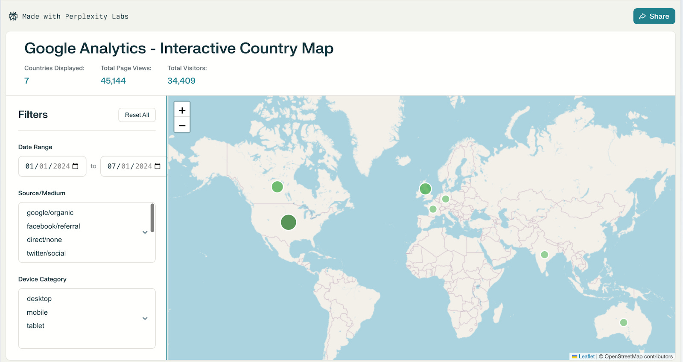Click the Reset All button

pyautogui.click(x=137, y=115)
